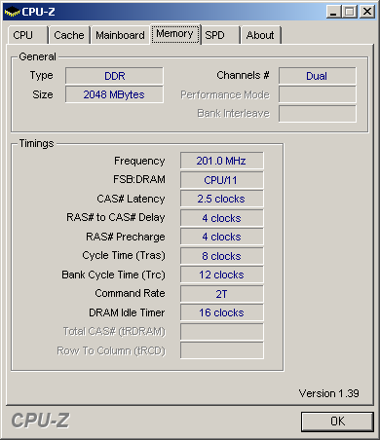Click the Size field showing 2048 MBytes
380x440 pixels.
click(114, 94)
